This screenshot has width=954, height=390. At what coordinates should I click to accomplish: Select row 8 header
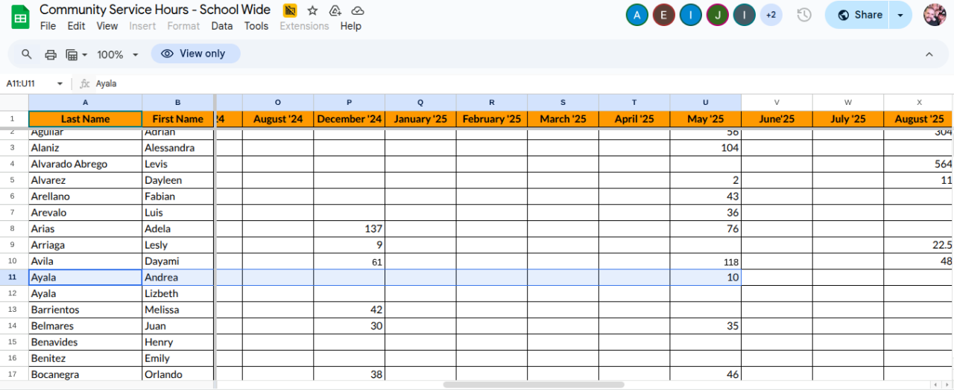click(14, 228)
